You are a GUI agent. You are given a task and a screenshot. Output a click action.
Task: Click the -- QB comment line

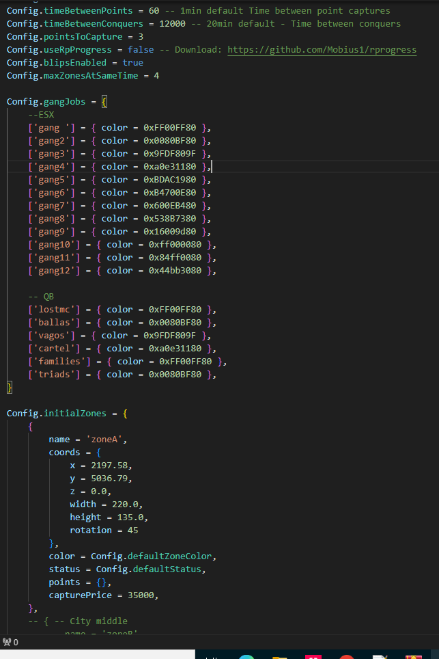(40, 297)
